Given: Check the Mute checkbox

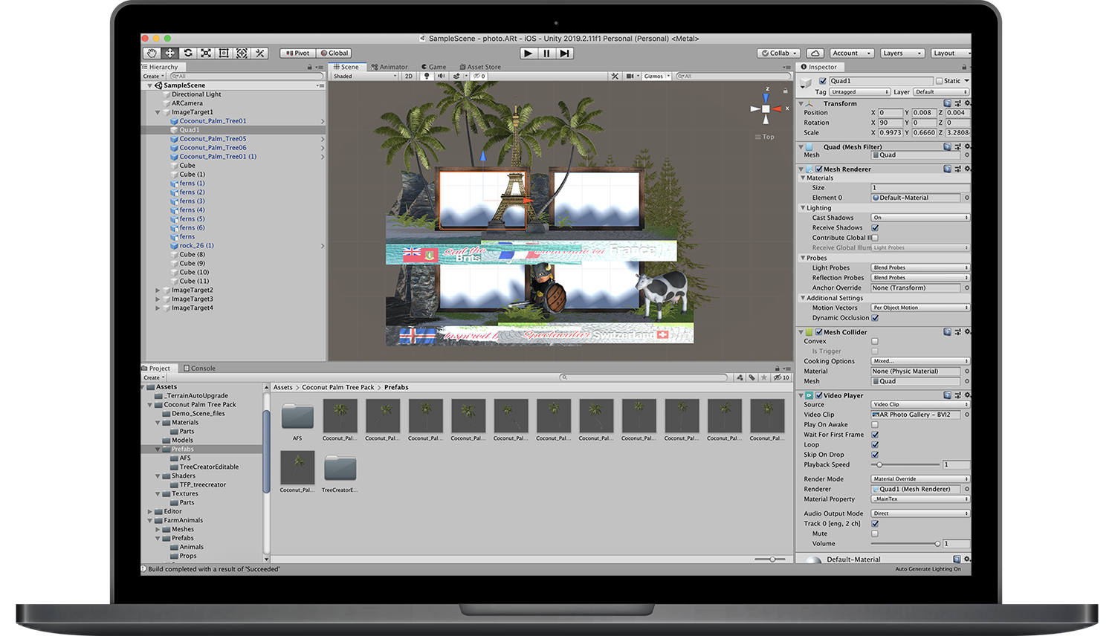Looking at the screenshot, I should pos(875,533).
